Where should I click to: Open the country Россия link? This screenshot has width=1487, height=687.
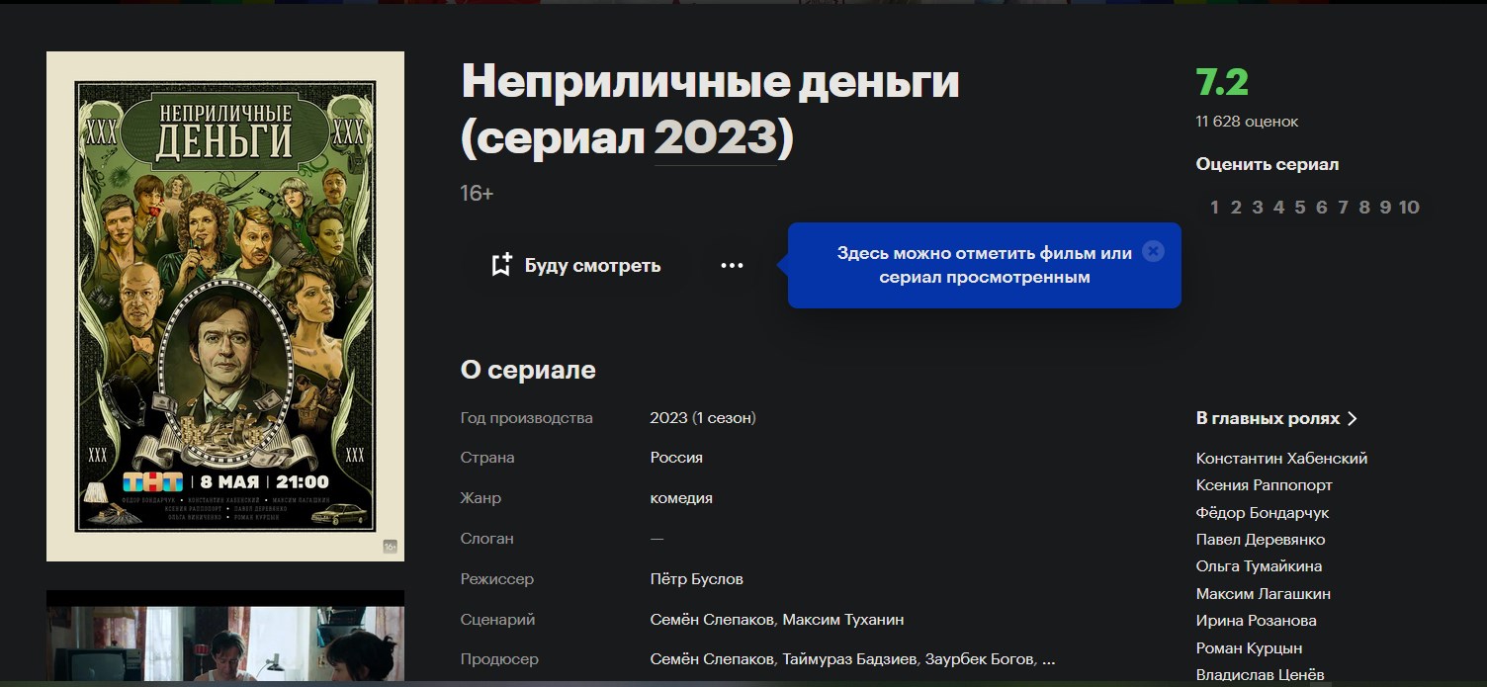pyautogui.click(x=676, y=458)
